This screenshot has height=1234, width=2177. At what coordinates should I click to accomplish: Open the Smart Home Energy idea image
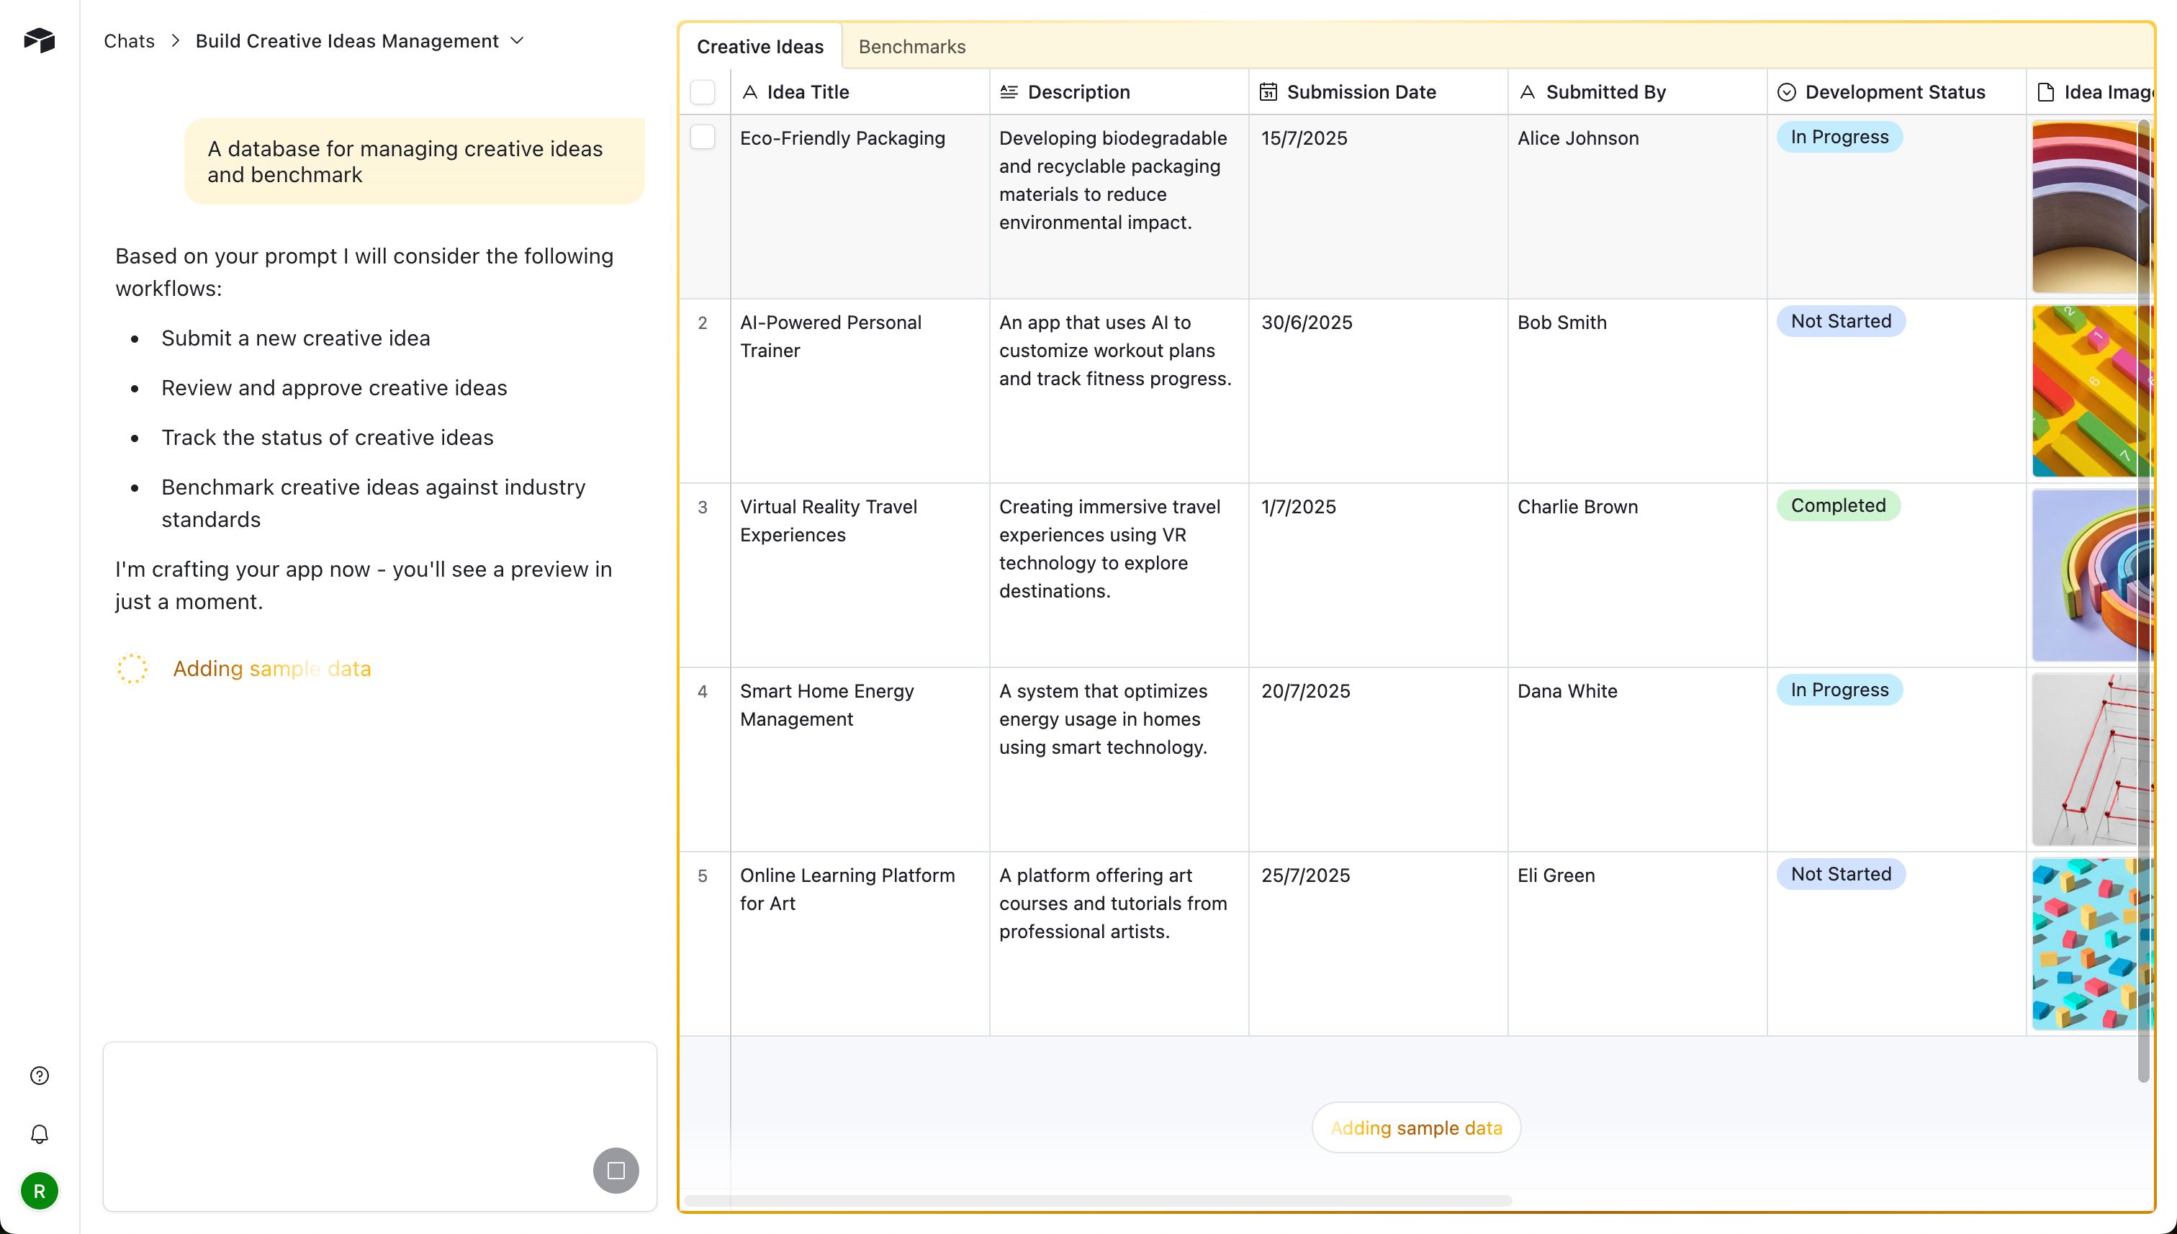coord(2091,760)
